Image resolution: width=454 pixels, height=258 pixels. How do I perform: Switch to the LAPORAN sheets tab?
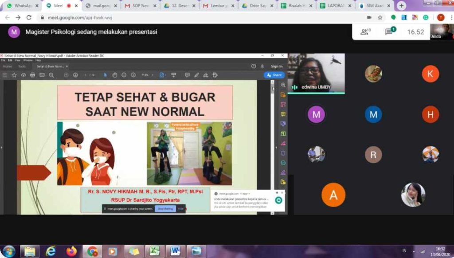tap(336, 5)
